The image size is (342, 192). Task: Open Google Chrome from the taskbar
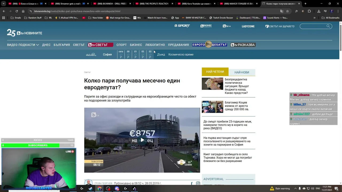click(x=99, y=189)
